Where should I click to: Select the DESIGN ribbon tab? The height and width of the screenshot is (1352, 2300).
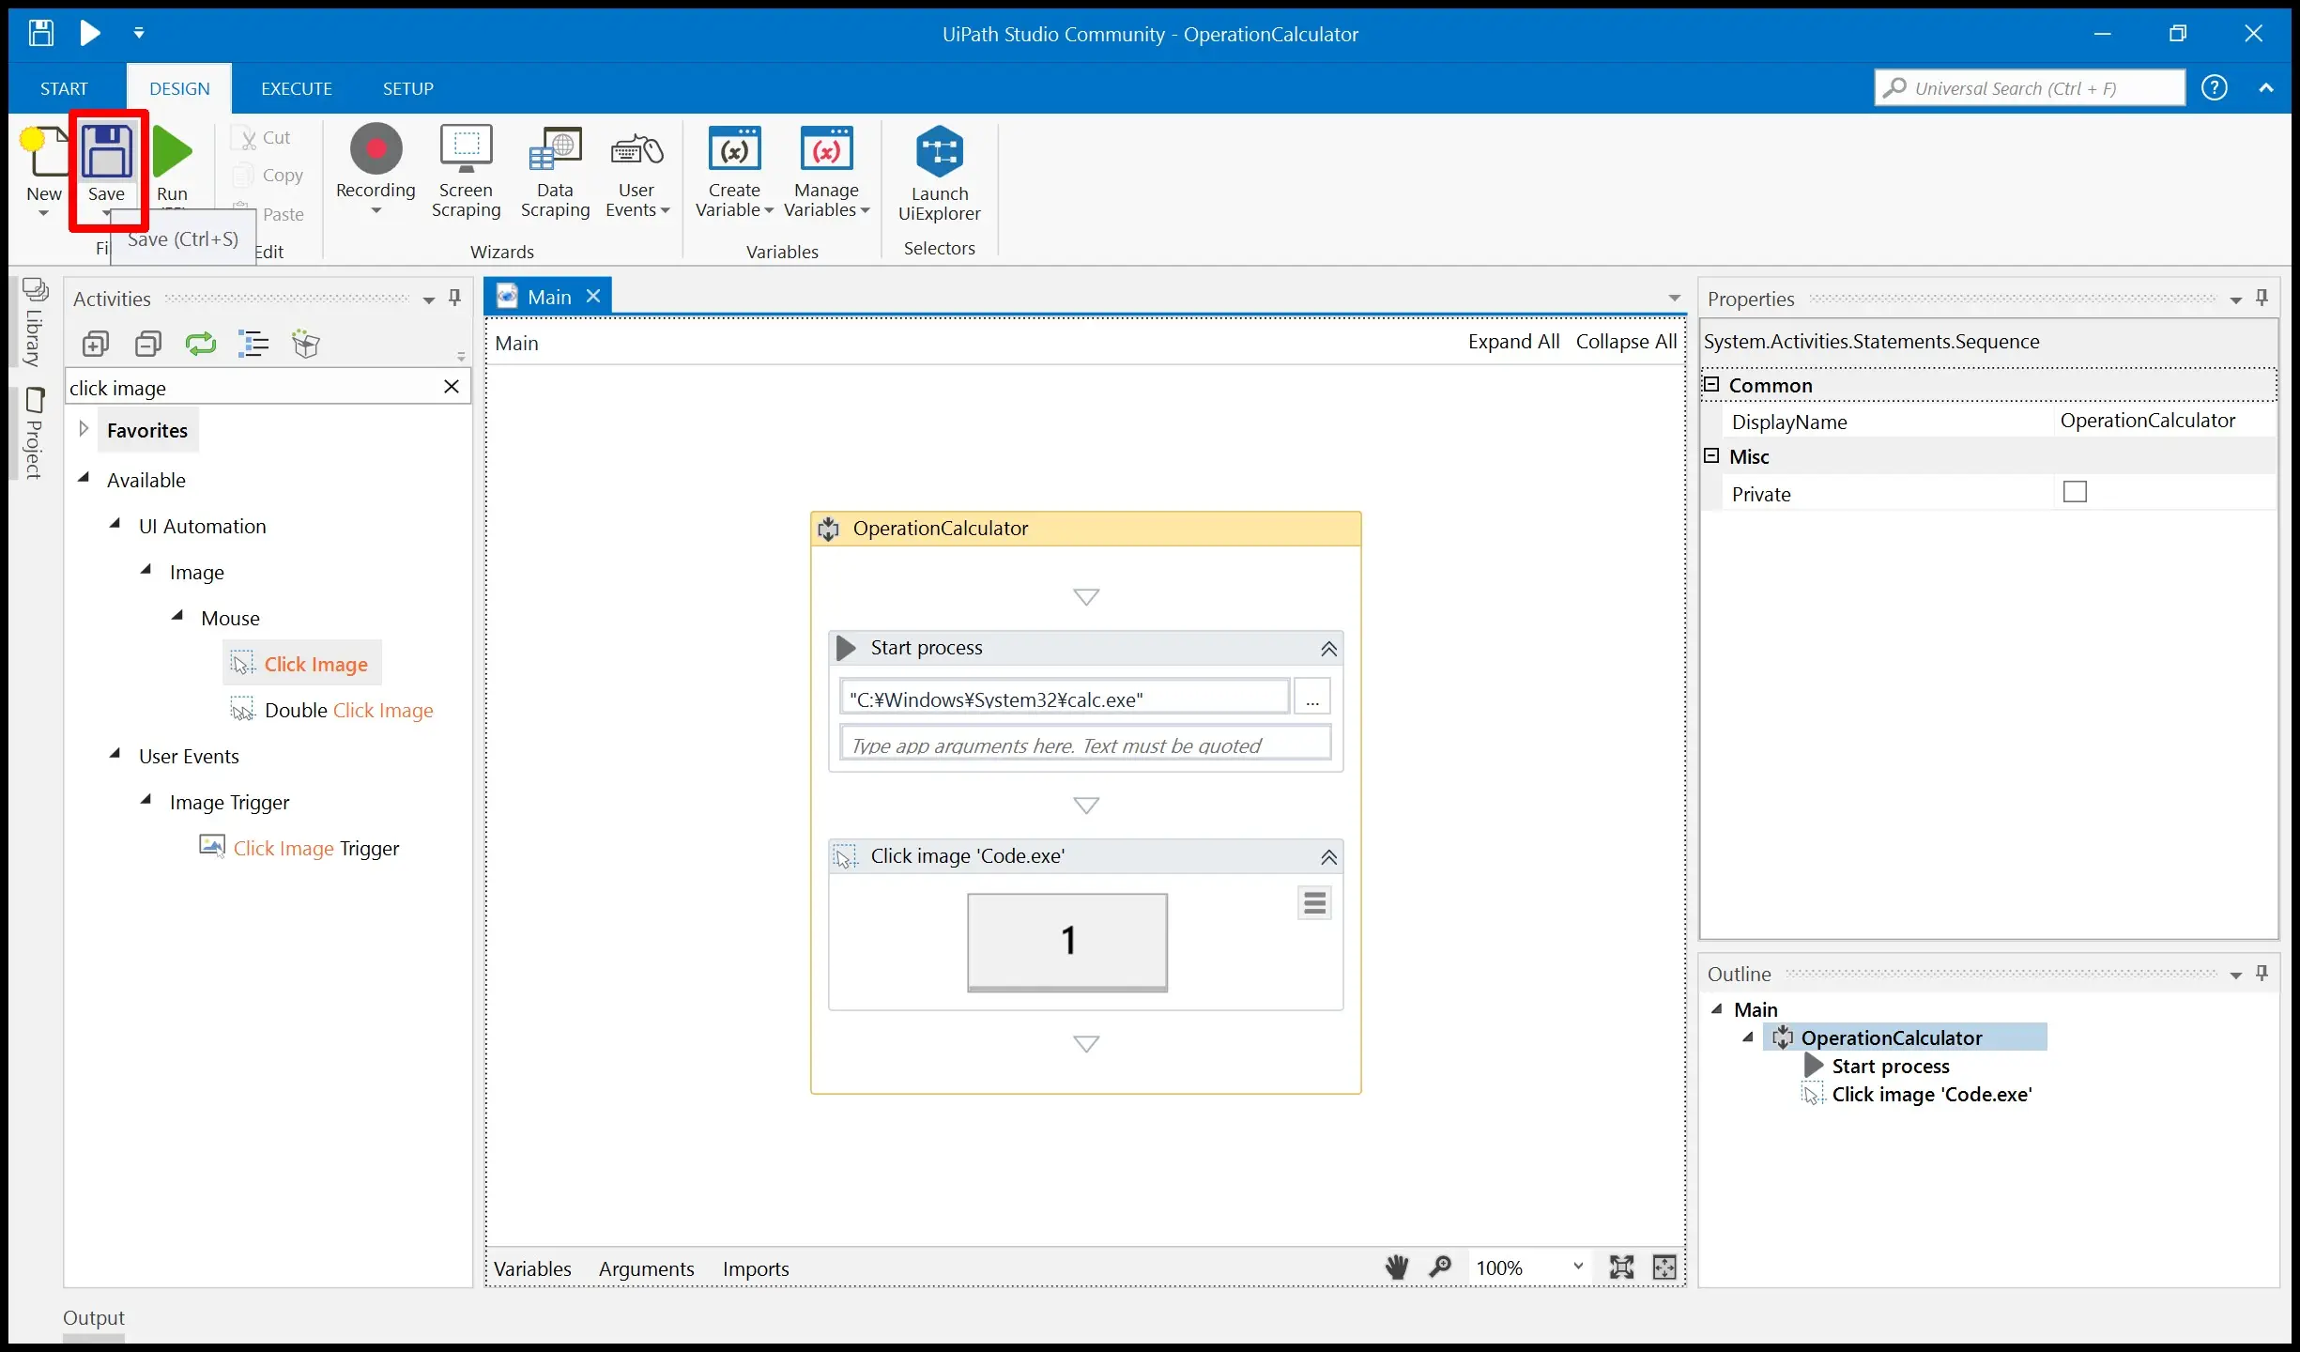click(179, 88)
